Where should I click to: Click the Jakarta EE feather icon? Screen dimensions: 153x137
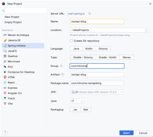point(5,40)
